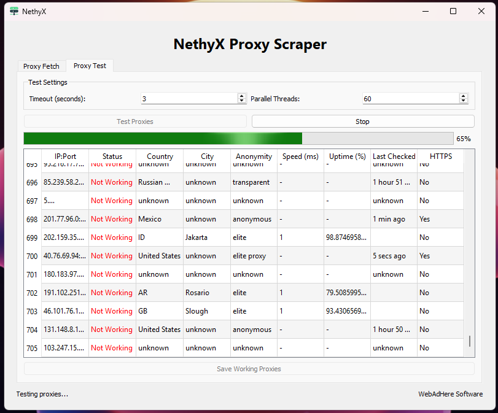Sort by the Last Checked column header
This screenshot has width=498, height=413.
[x=394, y=156]
